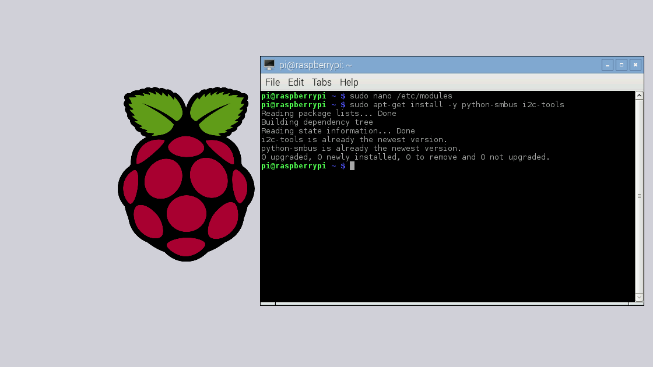Image resolution: width=653 pixels, height=367 pixels.
Task: Click the window title 'pi@raspberrypi: ~'
Action: 315,65
